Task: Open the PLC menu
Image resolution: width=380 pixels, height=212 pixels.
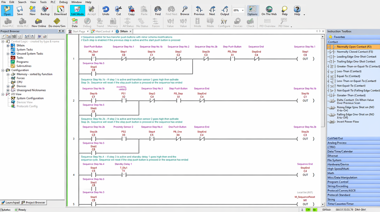Action: pyautogui.click(x=53, y=2)
